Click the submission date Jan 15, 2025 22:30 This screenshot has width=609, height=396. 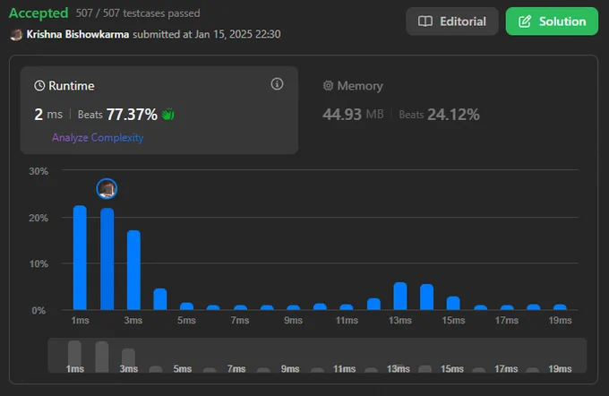237,34
